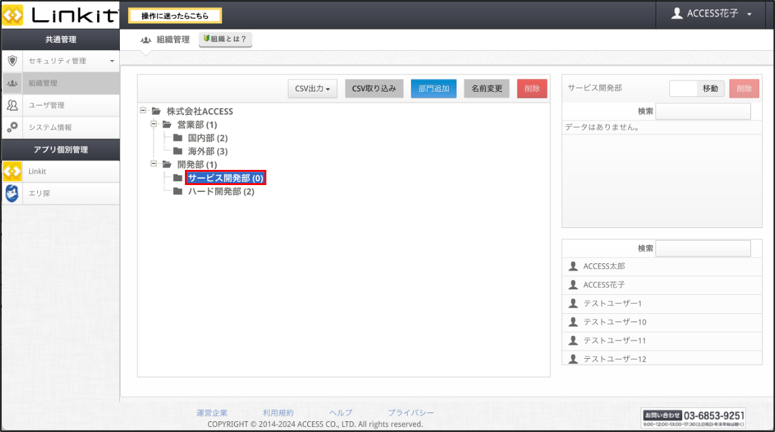Viewport: 775px width, 432px height.
Task: Select 海外部 (3) in the tree
Action: coord(208,151)
